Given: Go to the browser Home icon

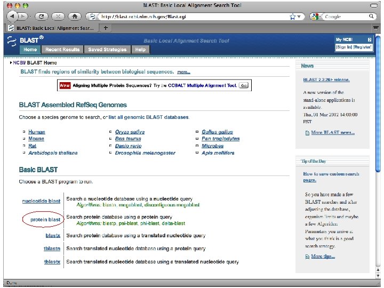Looking at the screenshot, I should pyautogui.click(x=75, y=17).
